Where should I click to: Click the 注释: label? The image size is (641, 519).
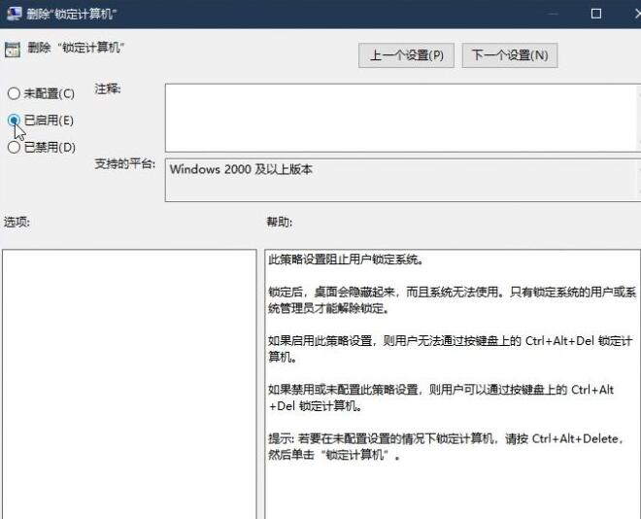pyautogui.click(x=108, y=88)
